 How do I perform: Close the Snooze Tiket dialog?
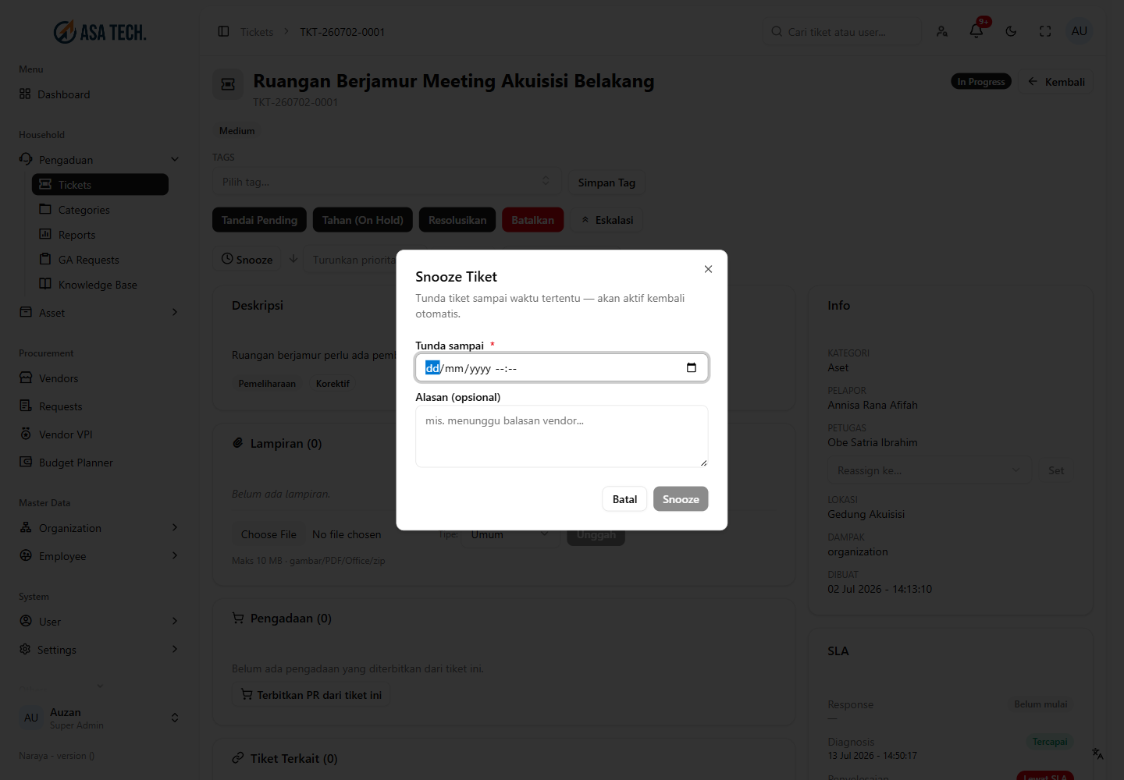(708, 269)
